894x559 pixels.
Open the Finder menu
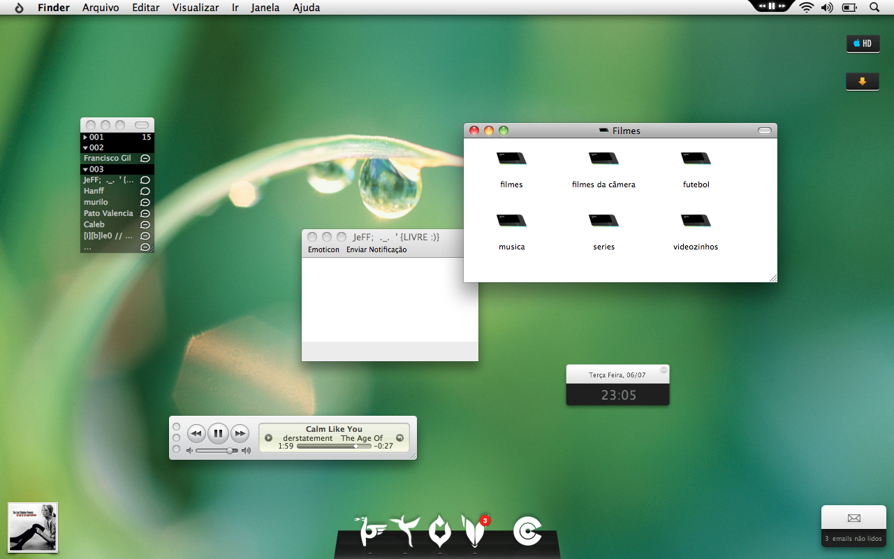click(54, 8)
